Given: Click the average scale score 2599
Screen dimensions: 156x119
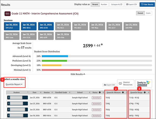Looking at the screenshot, I should pyautogui.click(x=88, y=46).
